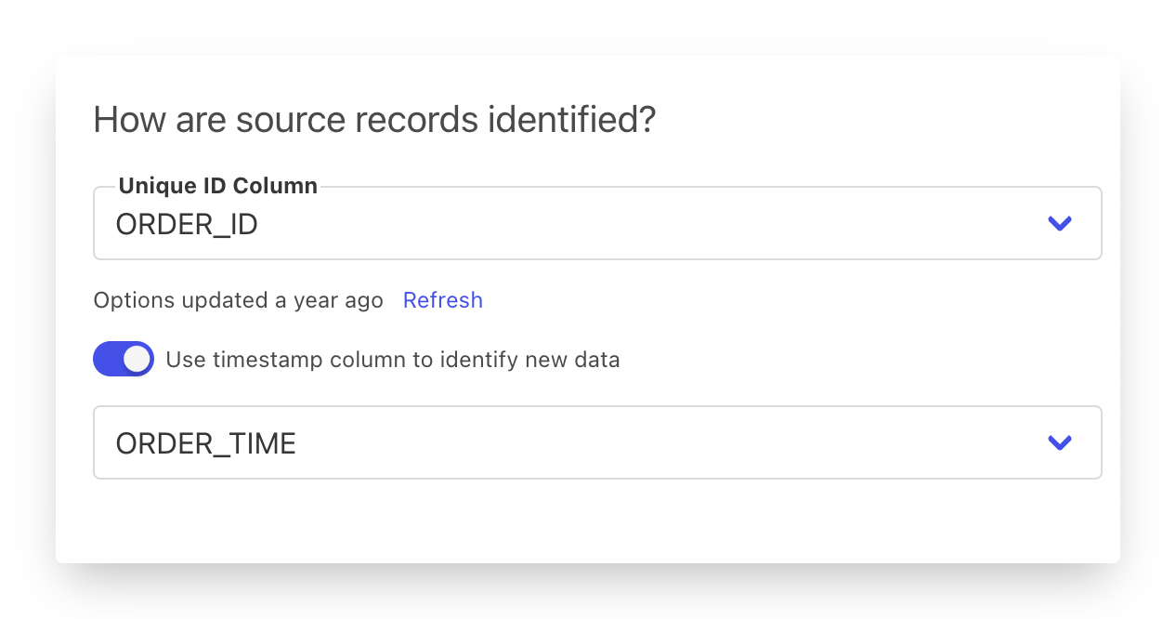Screen dimensions: 1176x619
Task: Click the Refresh link
Action: coord(442,300)
